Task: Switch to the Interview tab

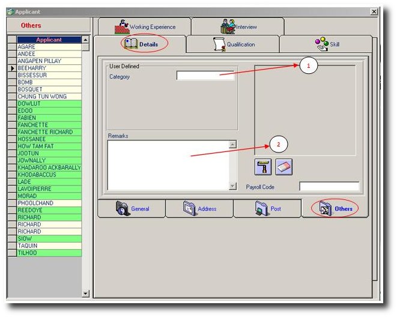Action: (x=238, y=27)
